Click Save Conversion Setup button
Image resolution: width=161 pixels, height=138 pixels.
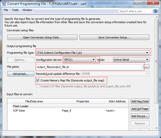pos(114,37)
